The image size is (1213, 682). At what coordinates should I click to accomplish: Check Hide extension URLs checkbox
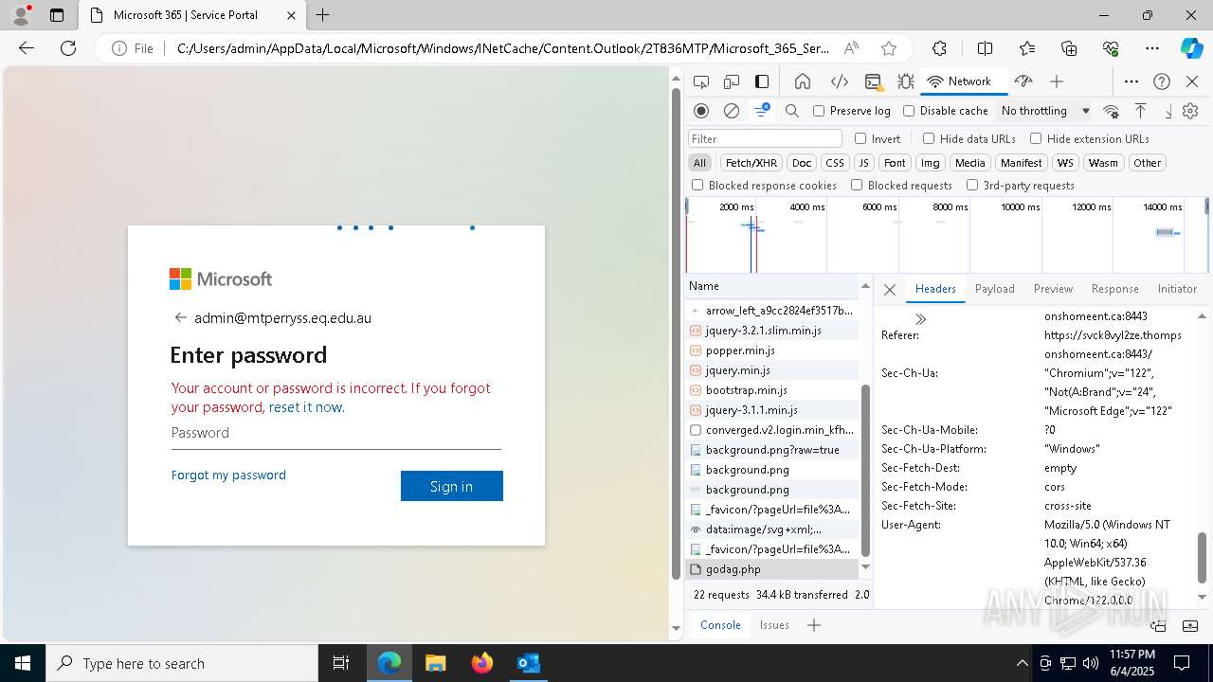tap(1036, 138)
